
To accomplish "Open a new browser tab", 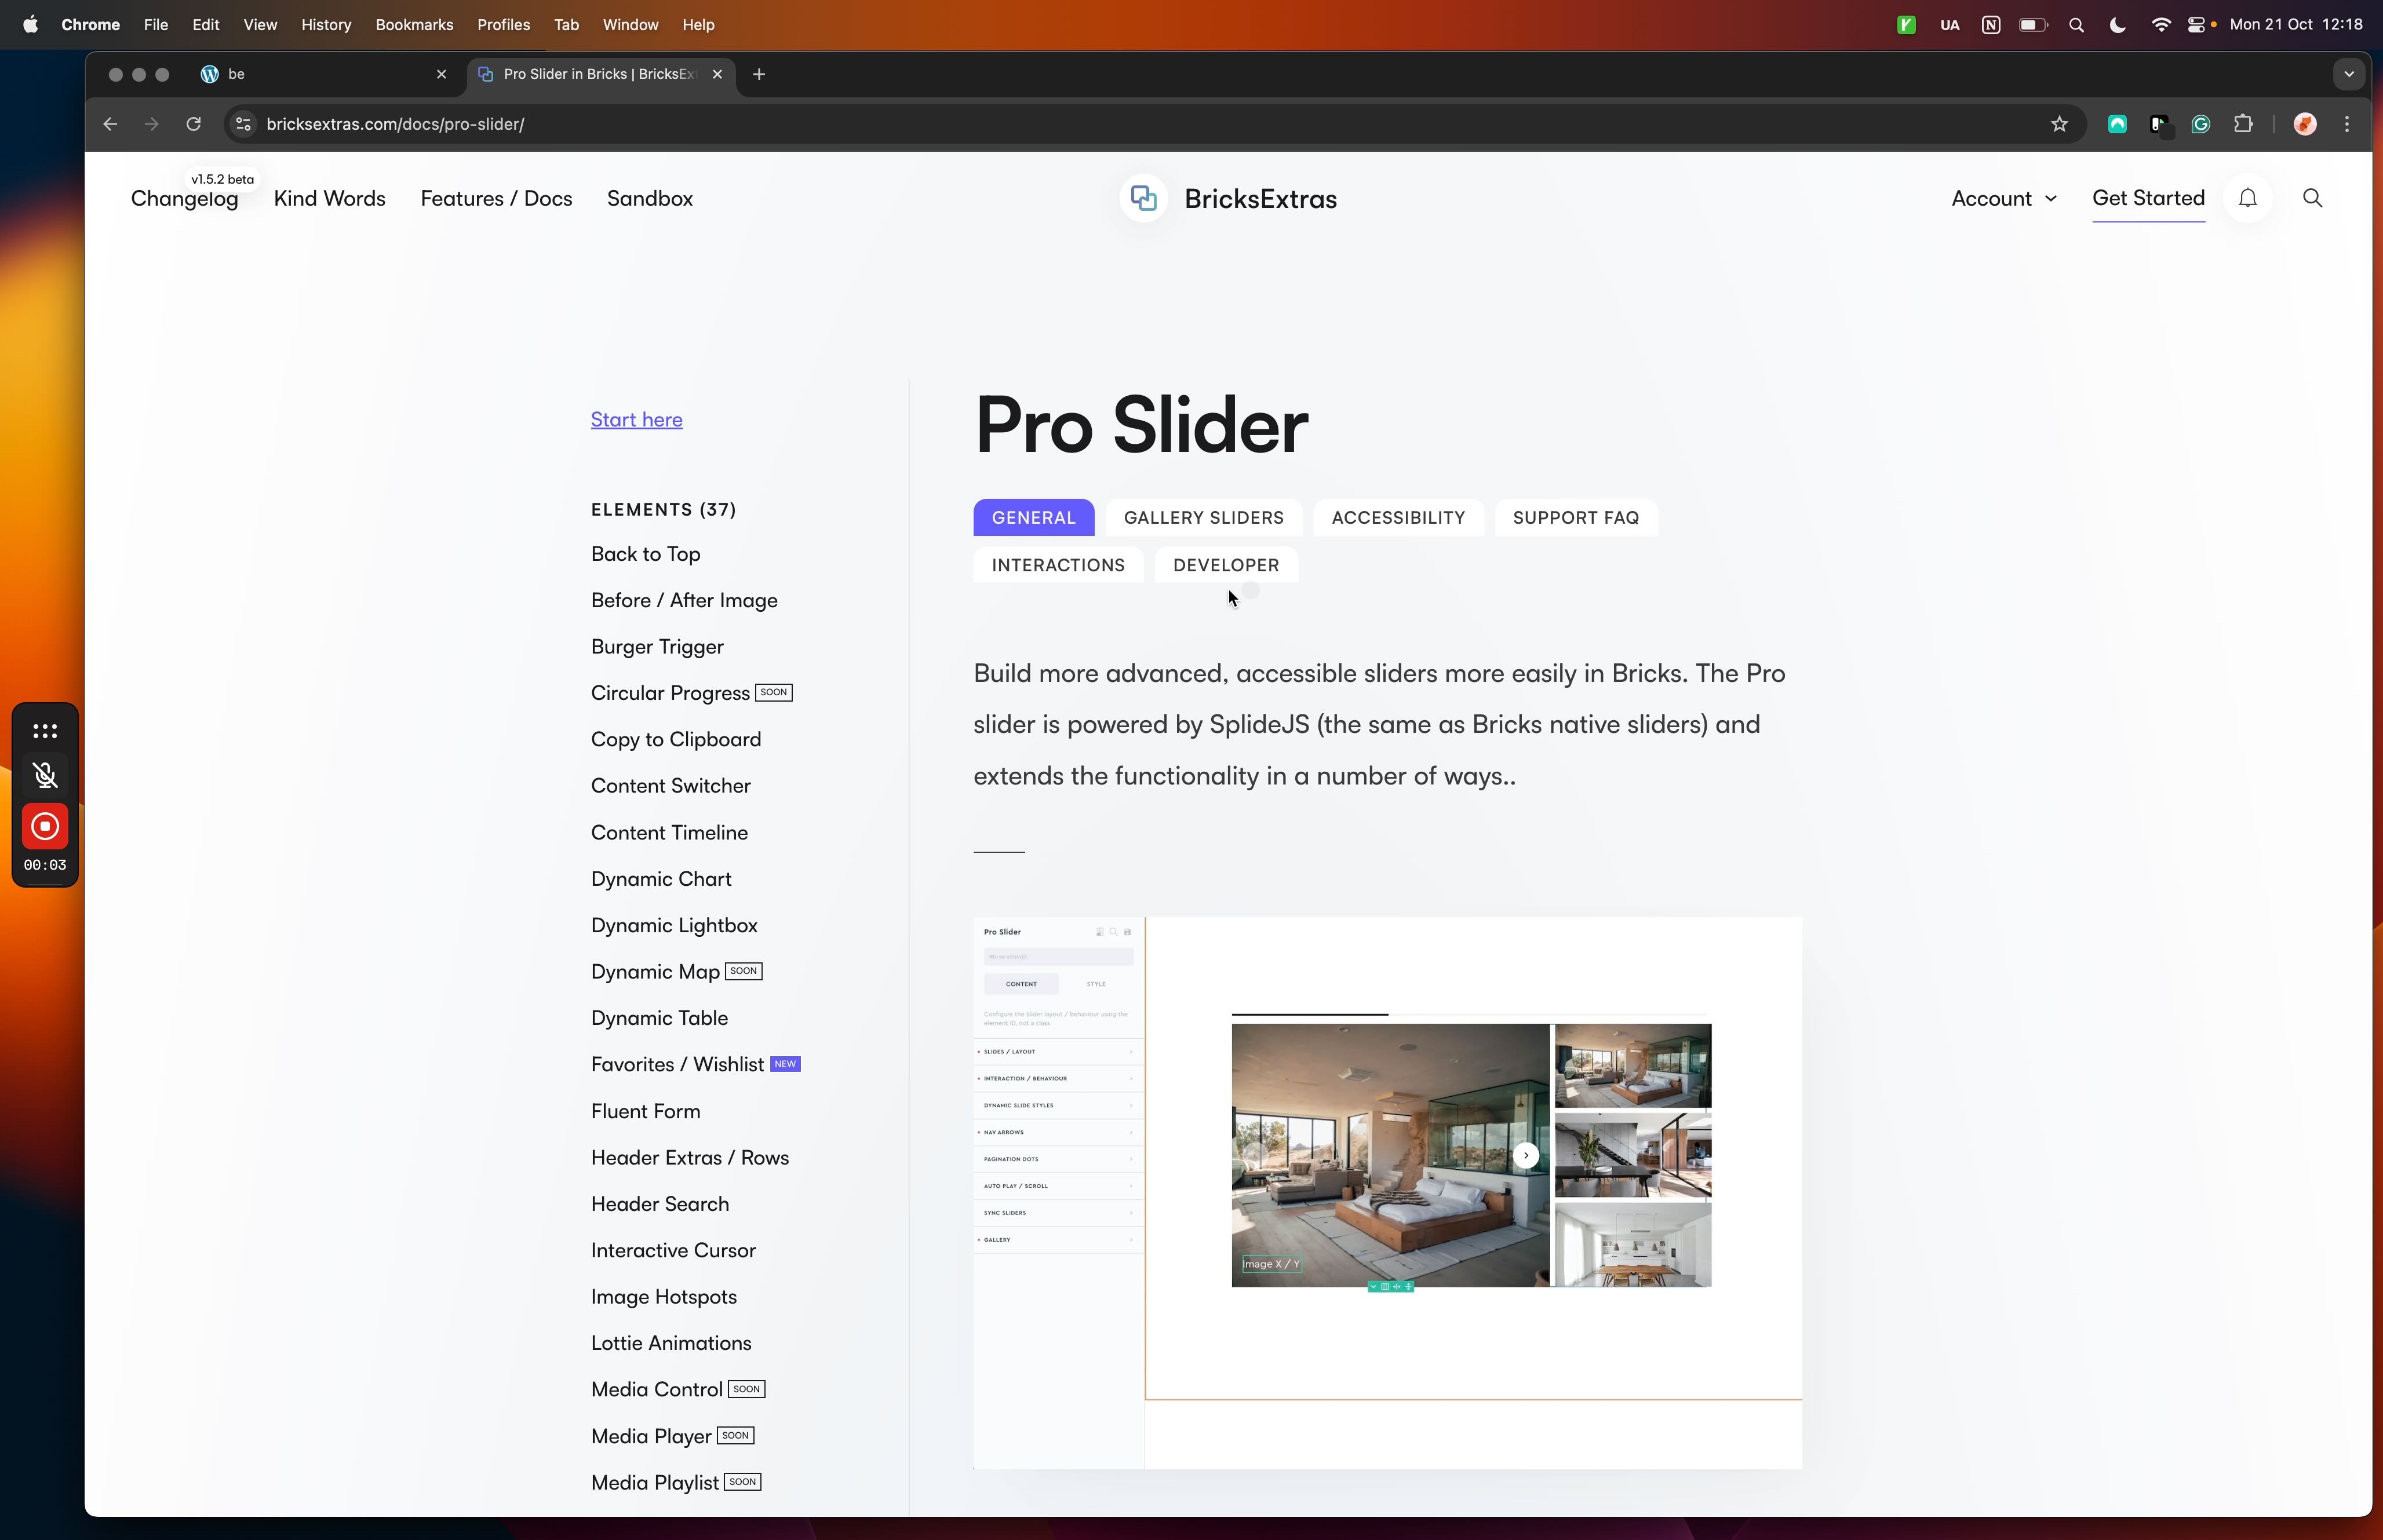I will click(x=759, y=74).
